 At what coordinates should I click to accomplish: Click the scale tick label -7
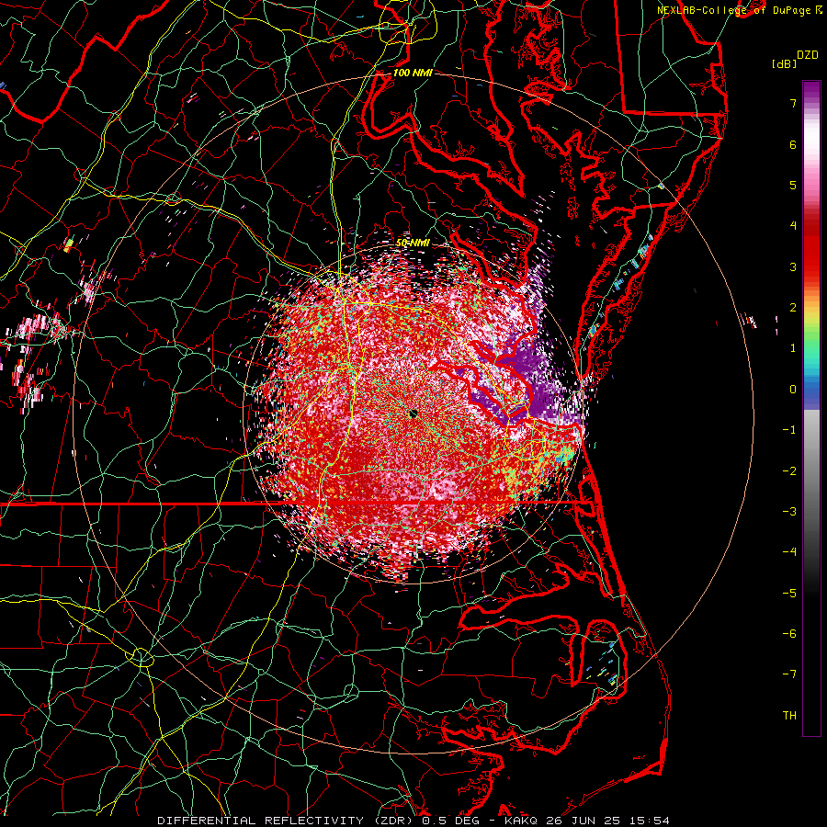[x=789, y=674]
